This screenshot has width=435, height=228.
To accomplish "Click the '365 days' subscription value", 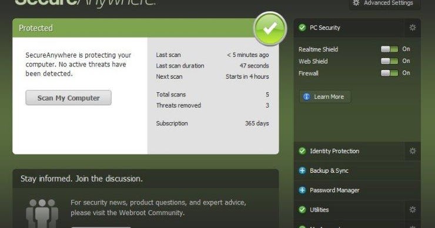I will [x=257, y=123].
